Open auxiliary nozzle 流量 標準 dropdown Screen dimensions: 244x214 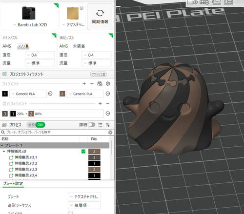[97, 63]
